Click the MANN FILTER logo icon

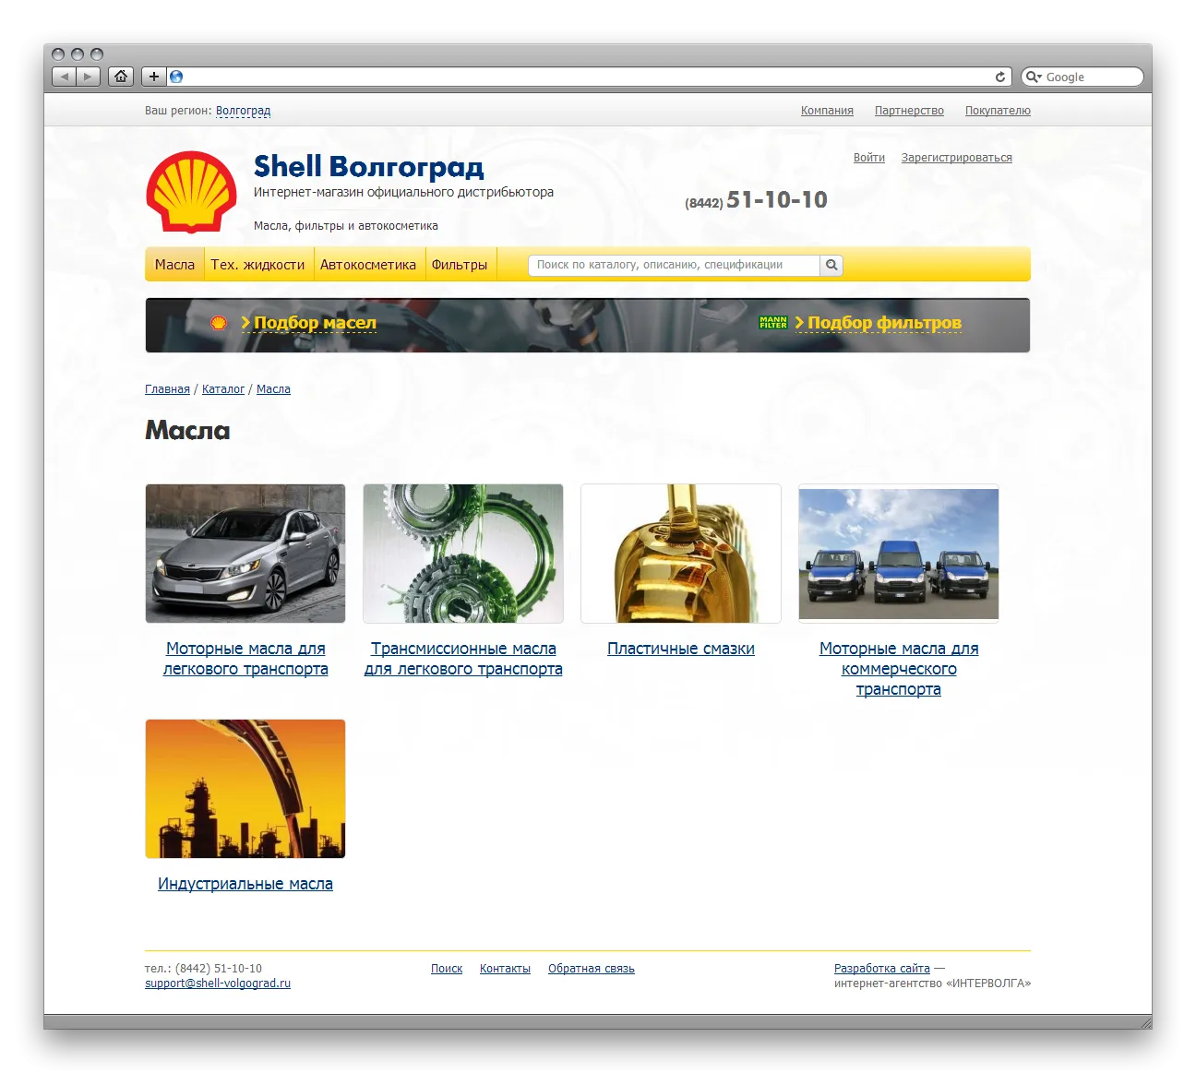[x=773, y=323]
